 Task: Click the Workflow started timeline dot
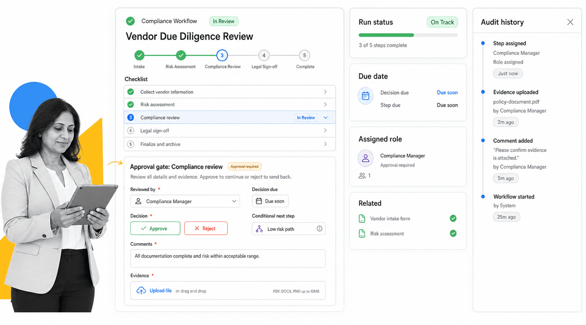click(483, 196)
